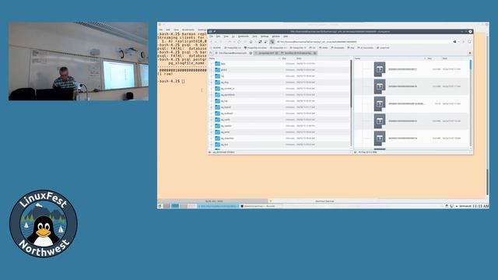Viewport: 498px width, 280px height.
Task: Select the pg_multixact folder icon
Action: pos(218,114)
